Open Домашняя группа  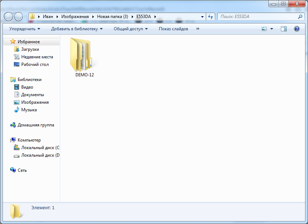tap(36, 125)
